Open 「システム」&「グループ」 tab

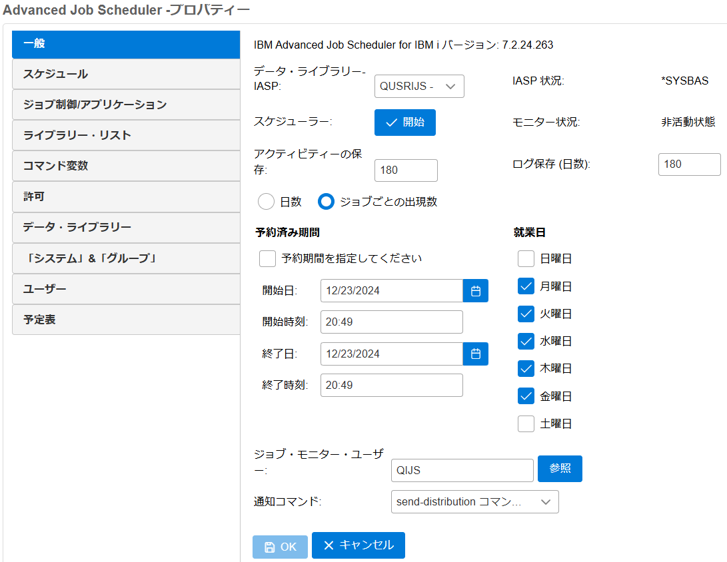coord(126,258)
